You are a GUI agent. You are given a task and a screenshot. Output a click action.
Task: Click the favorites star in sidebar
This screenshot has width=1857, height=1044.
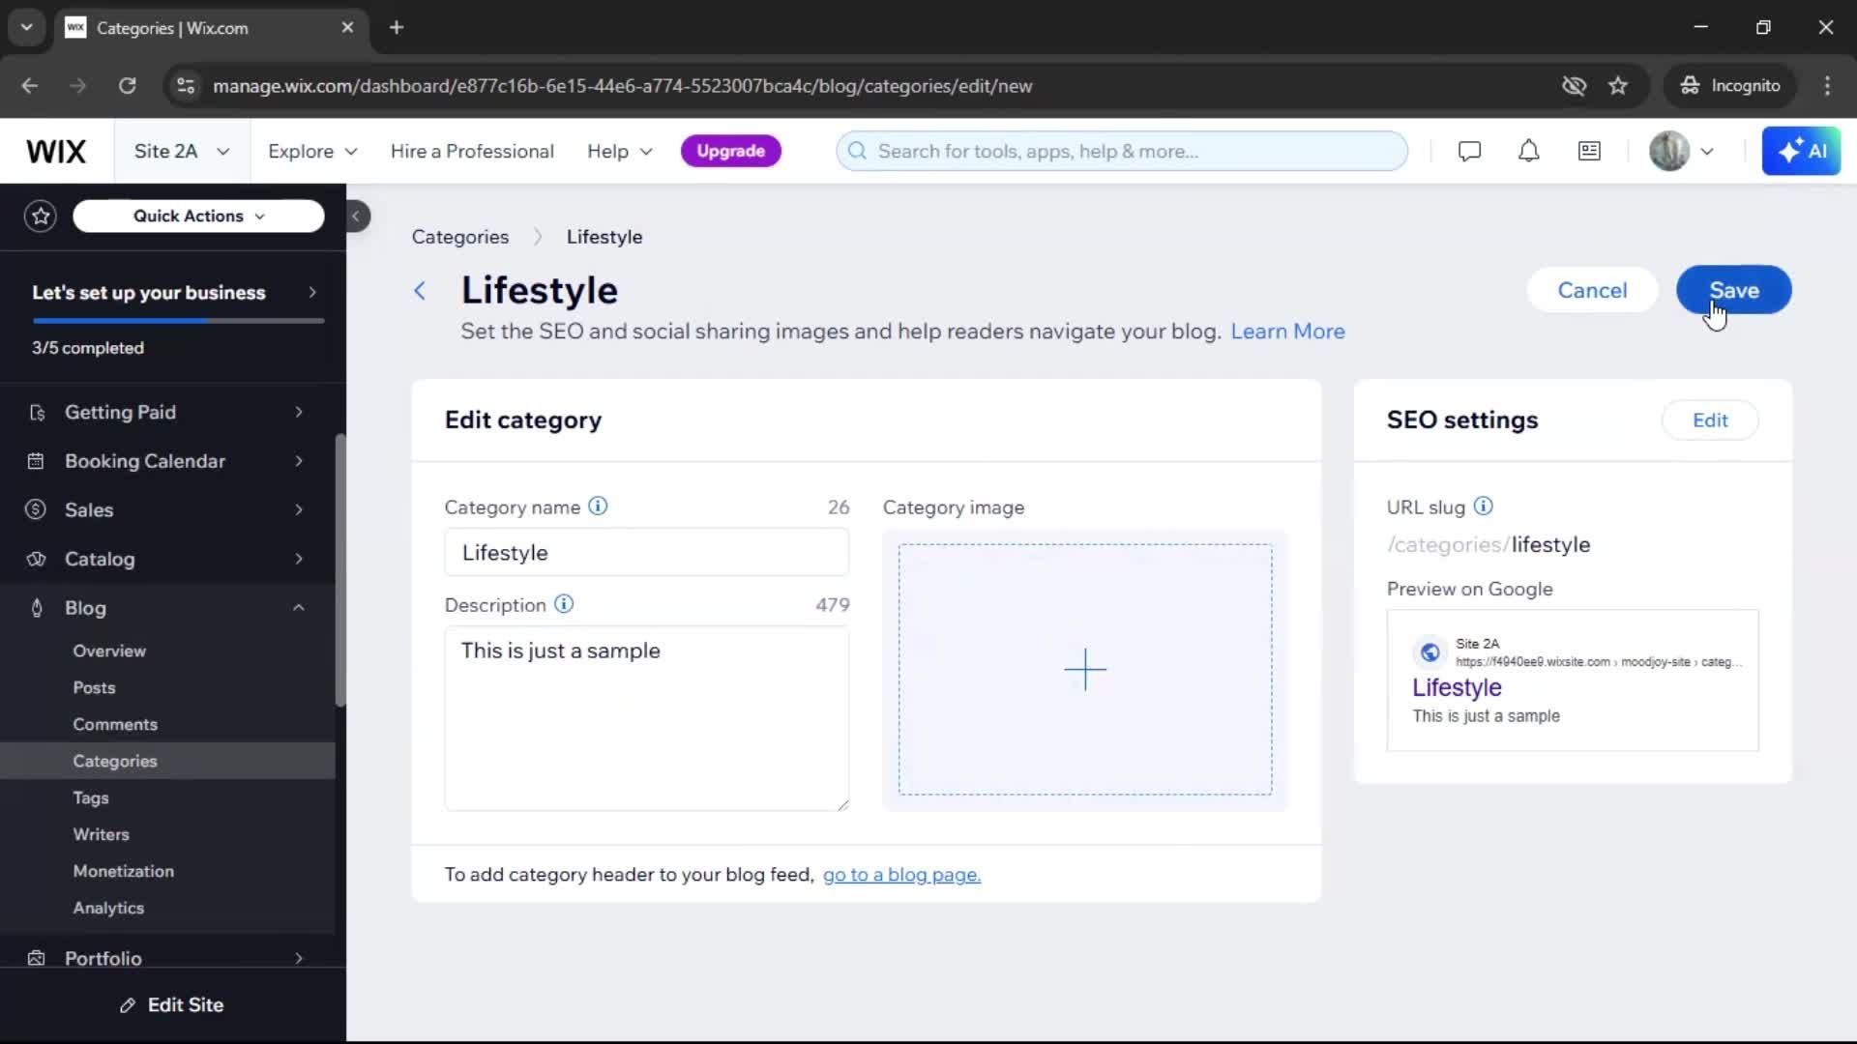tap(41, 216)
